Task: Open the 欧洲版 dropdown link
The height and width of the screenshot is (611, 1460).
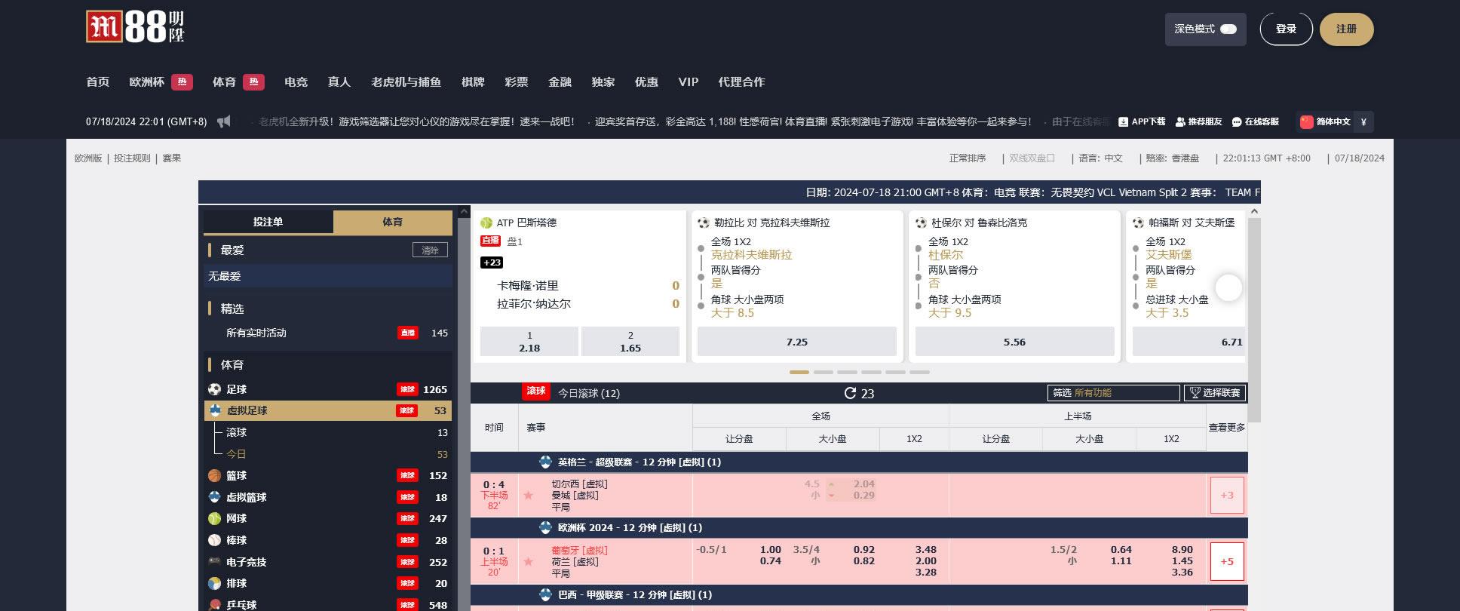Action: point(88,158)
